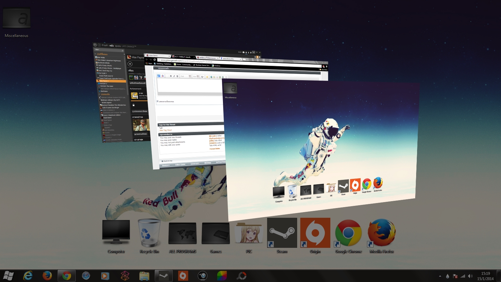
Task: Open the ALL PROGRAMS desktop folder
Action: click(183, 237)
